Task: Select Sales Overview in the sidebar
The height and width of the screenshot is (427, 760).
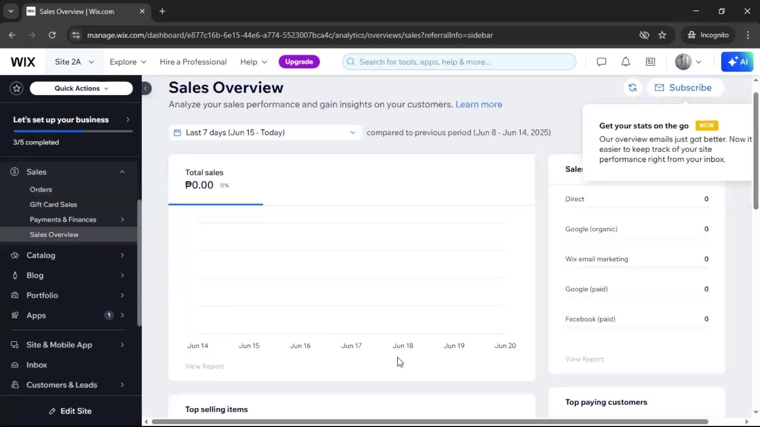Action: (68, 235)
